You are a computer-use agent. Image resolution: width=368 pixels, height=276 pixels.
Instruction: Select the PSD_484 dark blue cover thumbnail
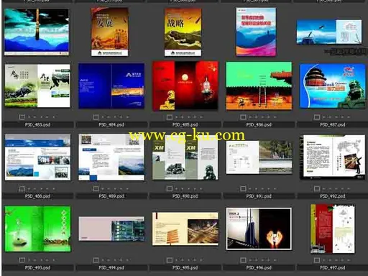(111, 86)
